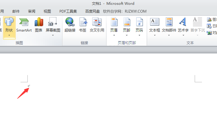Expand the 文档部件 dropdown arrow
217x115 pixels.
pyautogui.click(x=169, y=35)
